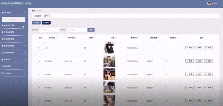Image resolution: width=223 pixels, height=106 pixels.
Task: Click the 个人中心 sidebar icon
Action: click(2, 73)
